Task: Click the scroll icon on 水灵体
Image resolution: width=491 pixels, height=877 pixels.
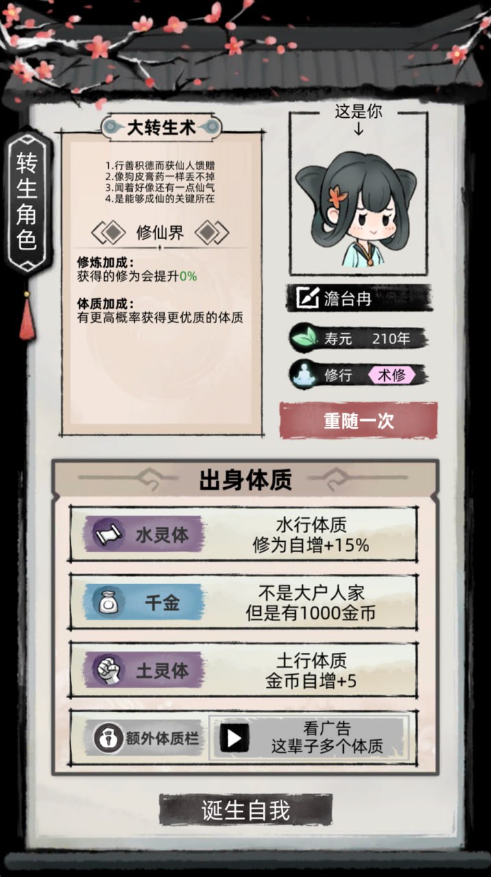Action: click(x=107, y=534)
